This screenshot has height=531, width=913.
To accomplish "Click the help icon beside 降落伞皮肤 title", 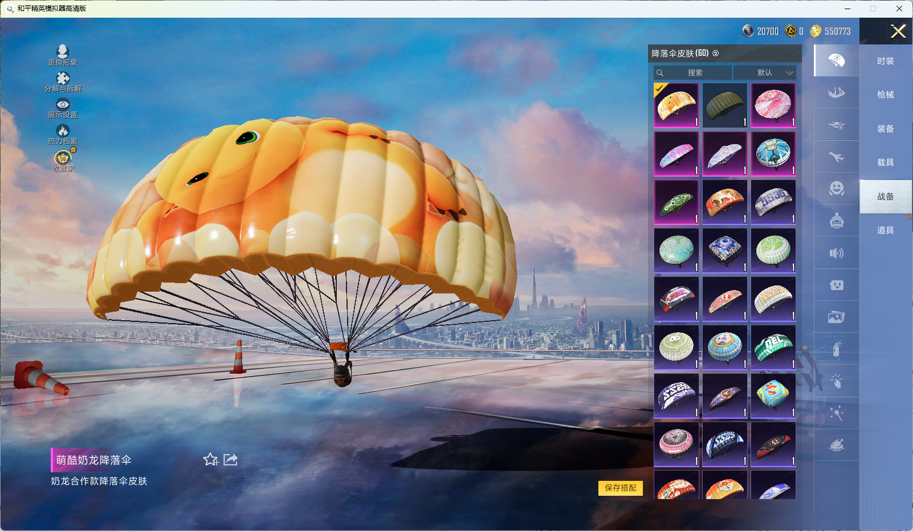I will 716,54.
